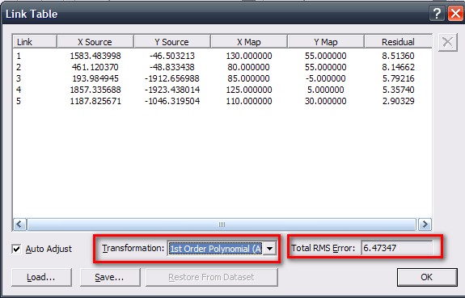Click the Load... button
Screen dimensions: 465x298
point(41,277)
